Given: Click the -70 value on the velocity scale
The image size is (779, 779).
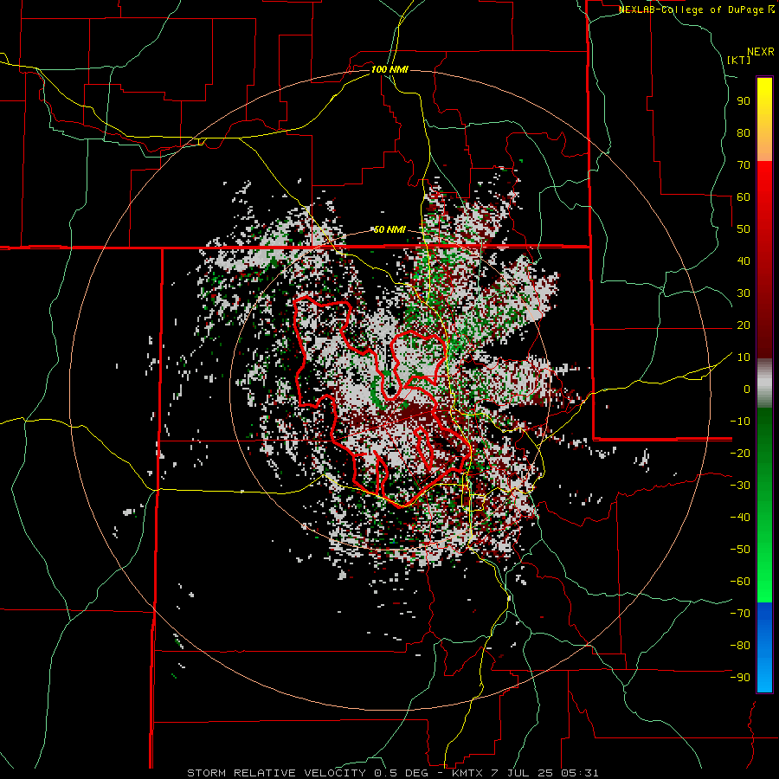Looking at the screenshot, I should [x=740, y=614].
